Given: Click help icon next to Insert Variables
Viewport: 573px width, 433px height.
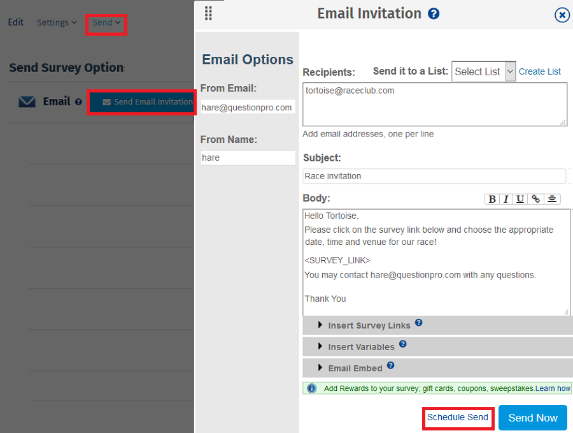Looking at the screenshot, I should pyautogui.click(x=403, y=344).
